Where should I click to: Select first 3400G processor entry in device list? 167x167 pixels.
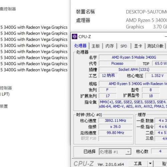point(34,27)
